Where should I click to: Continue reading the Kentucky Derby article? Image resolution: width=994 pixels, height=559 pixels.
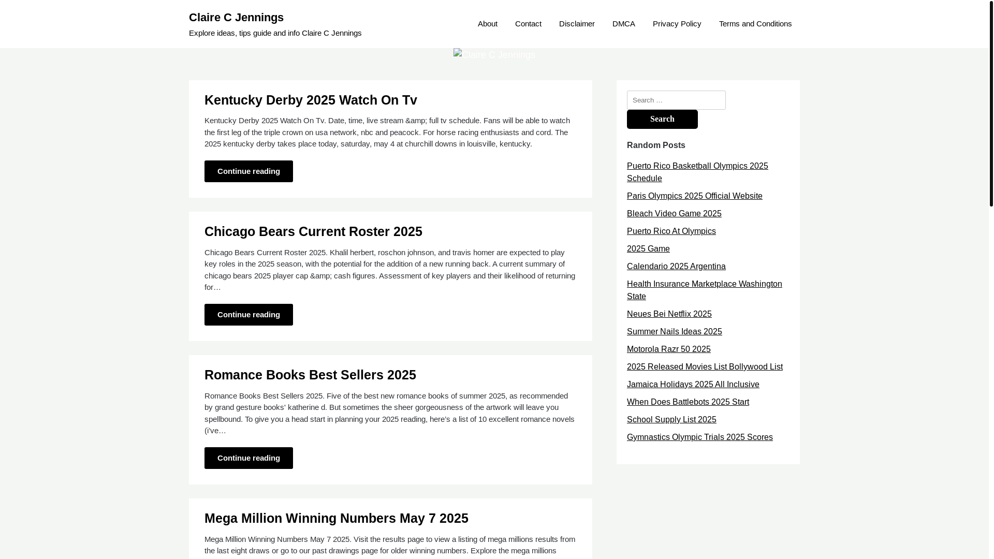[248, 171]
